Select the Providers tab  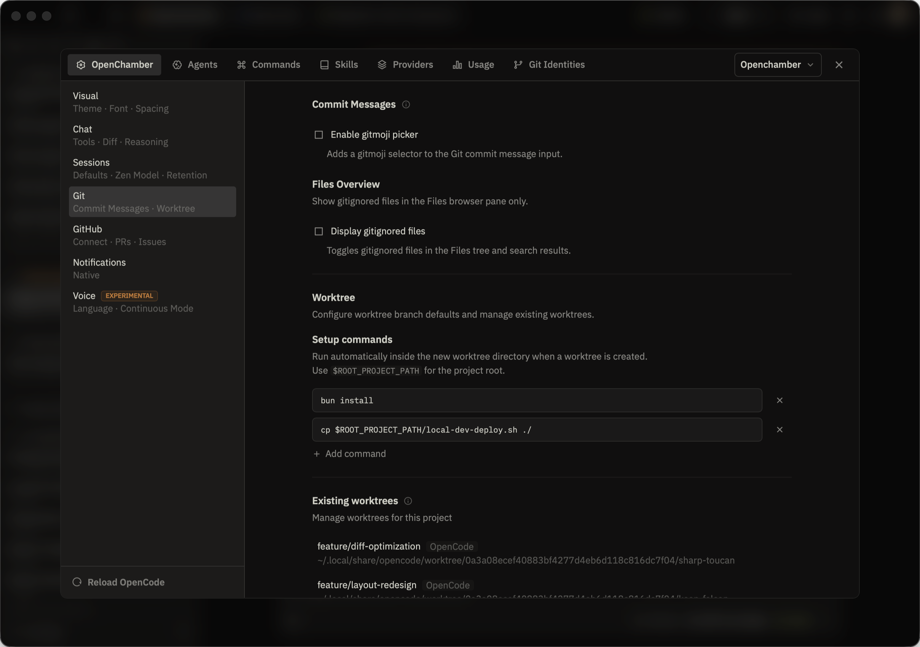pos(405,65)
